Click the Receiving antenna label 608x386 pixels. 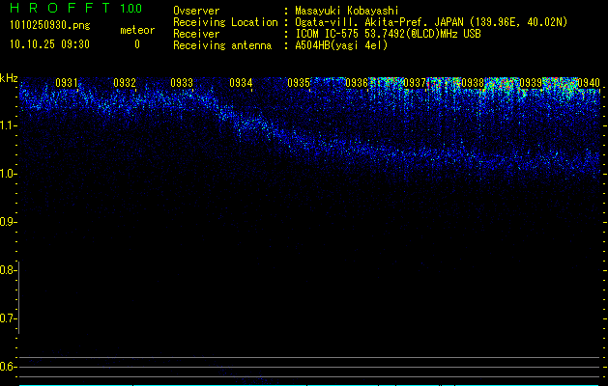222,45
